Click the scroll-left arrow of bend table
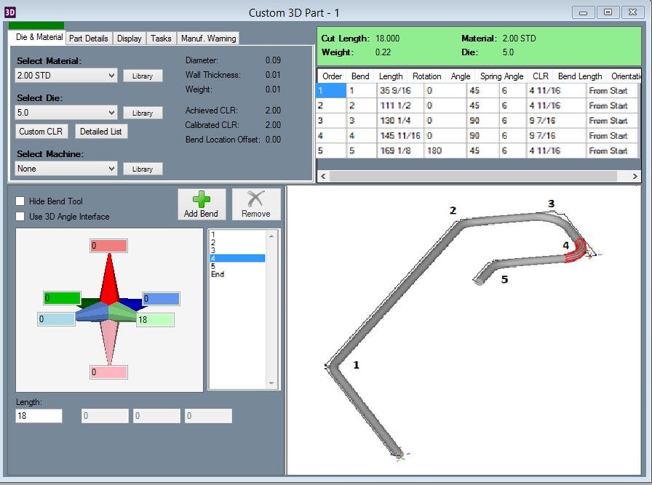 click(323, 176)
